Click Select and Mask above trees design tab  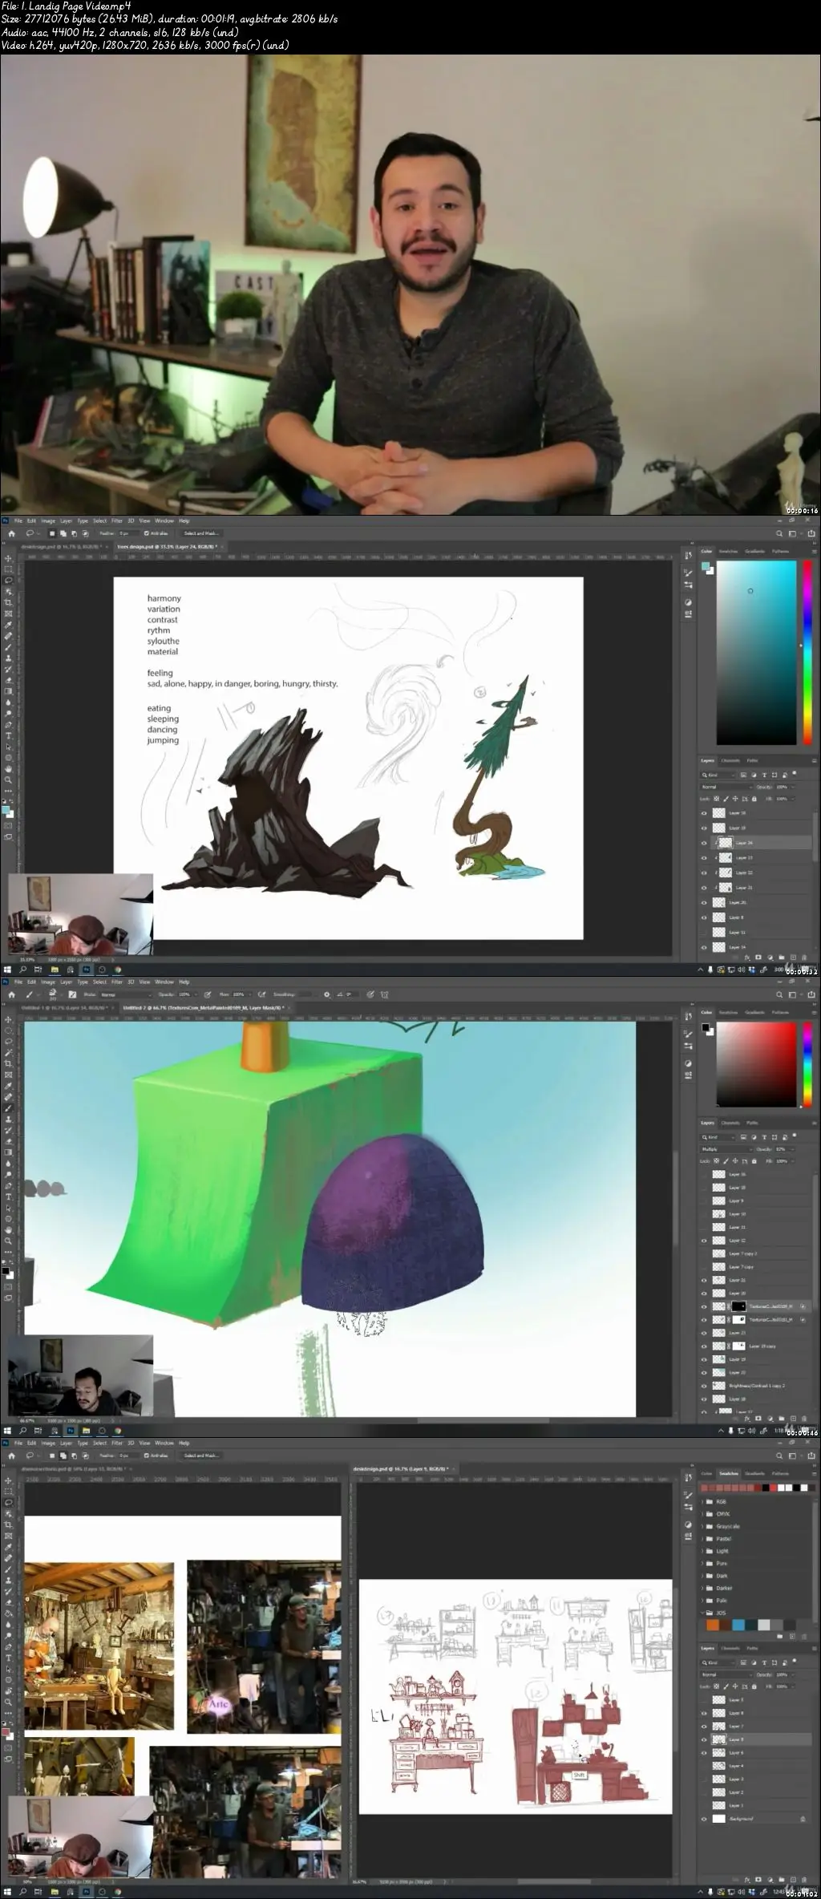(200, 533)
